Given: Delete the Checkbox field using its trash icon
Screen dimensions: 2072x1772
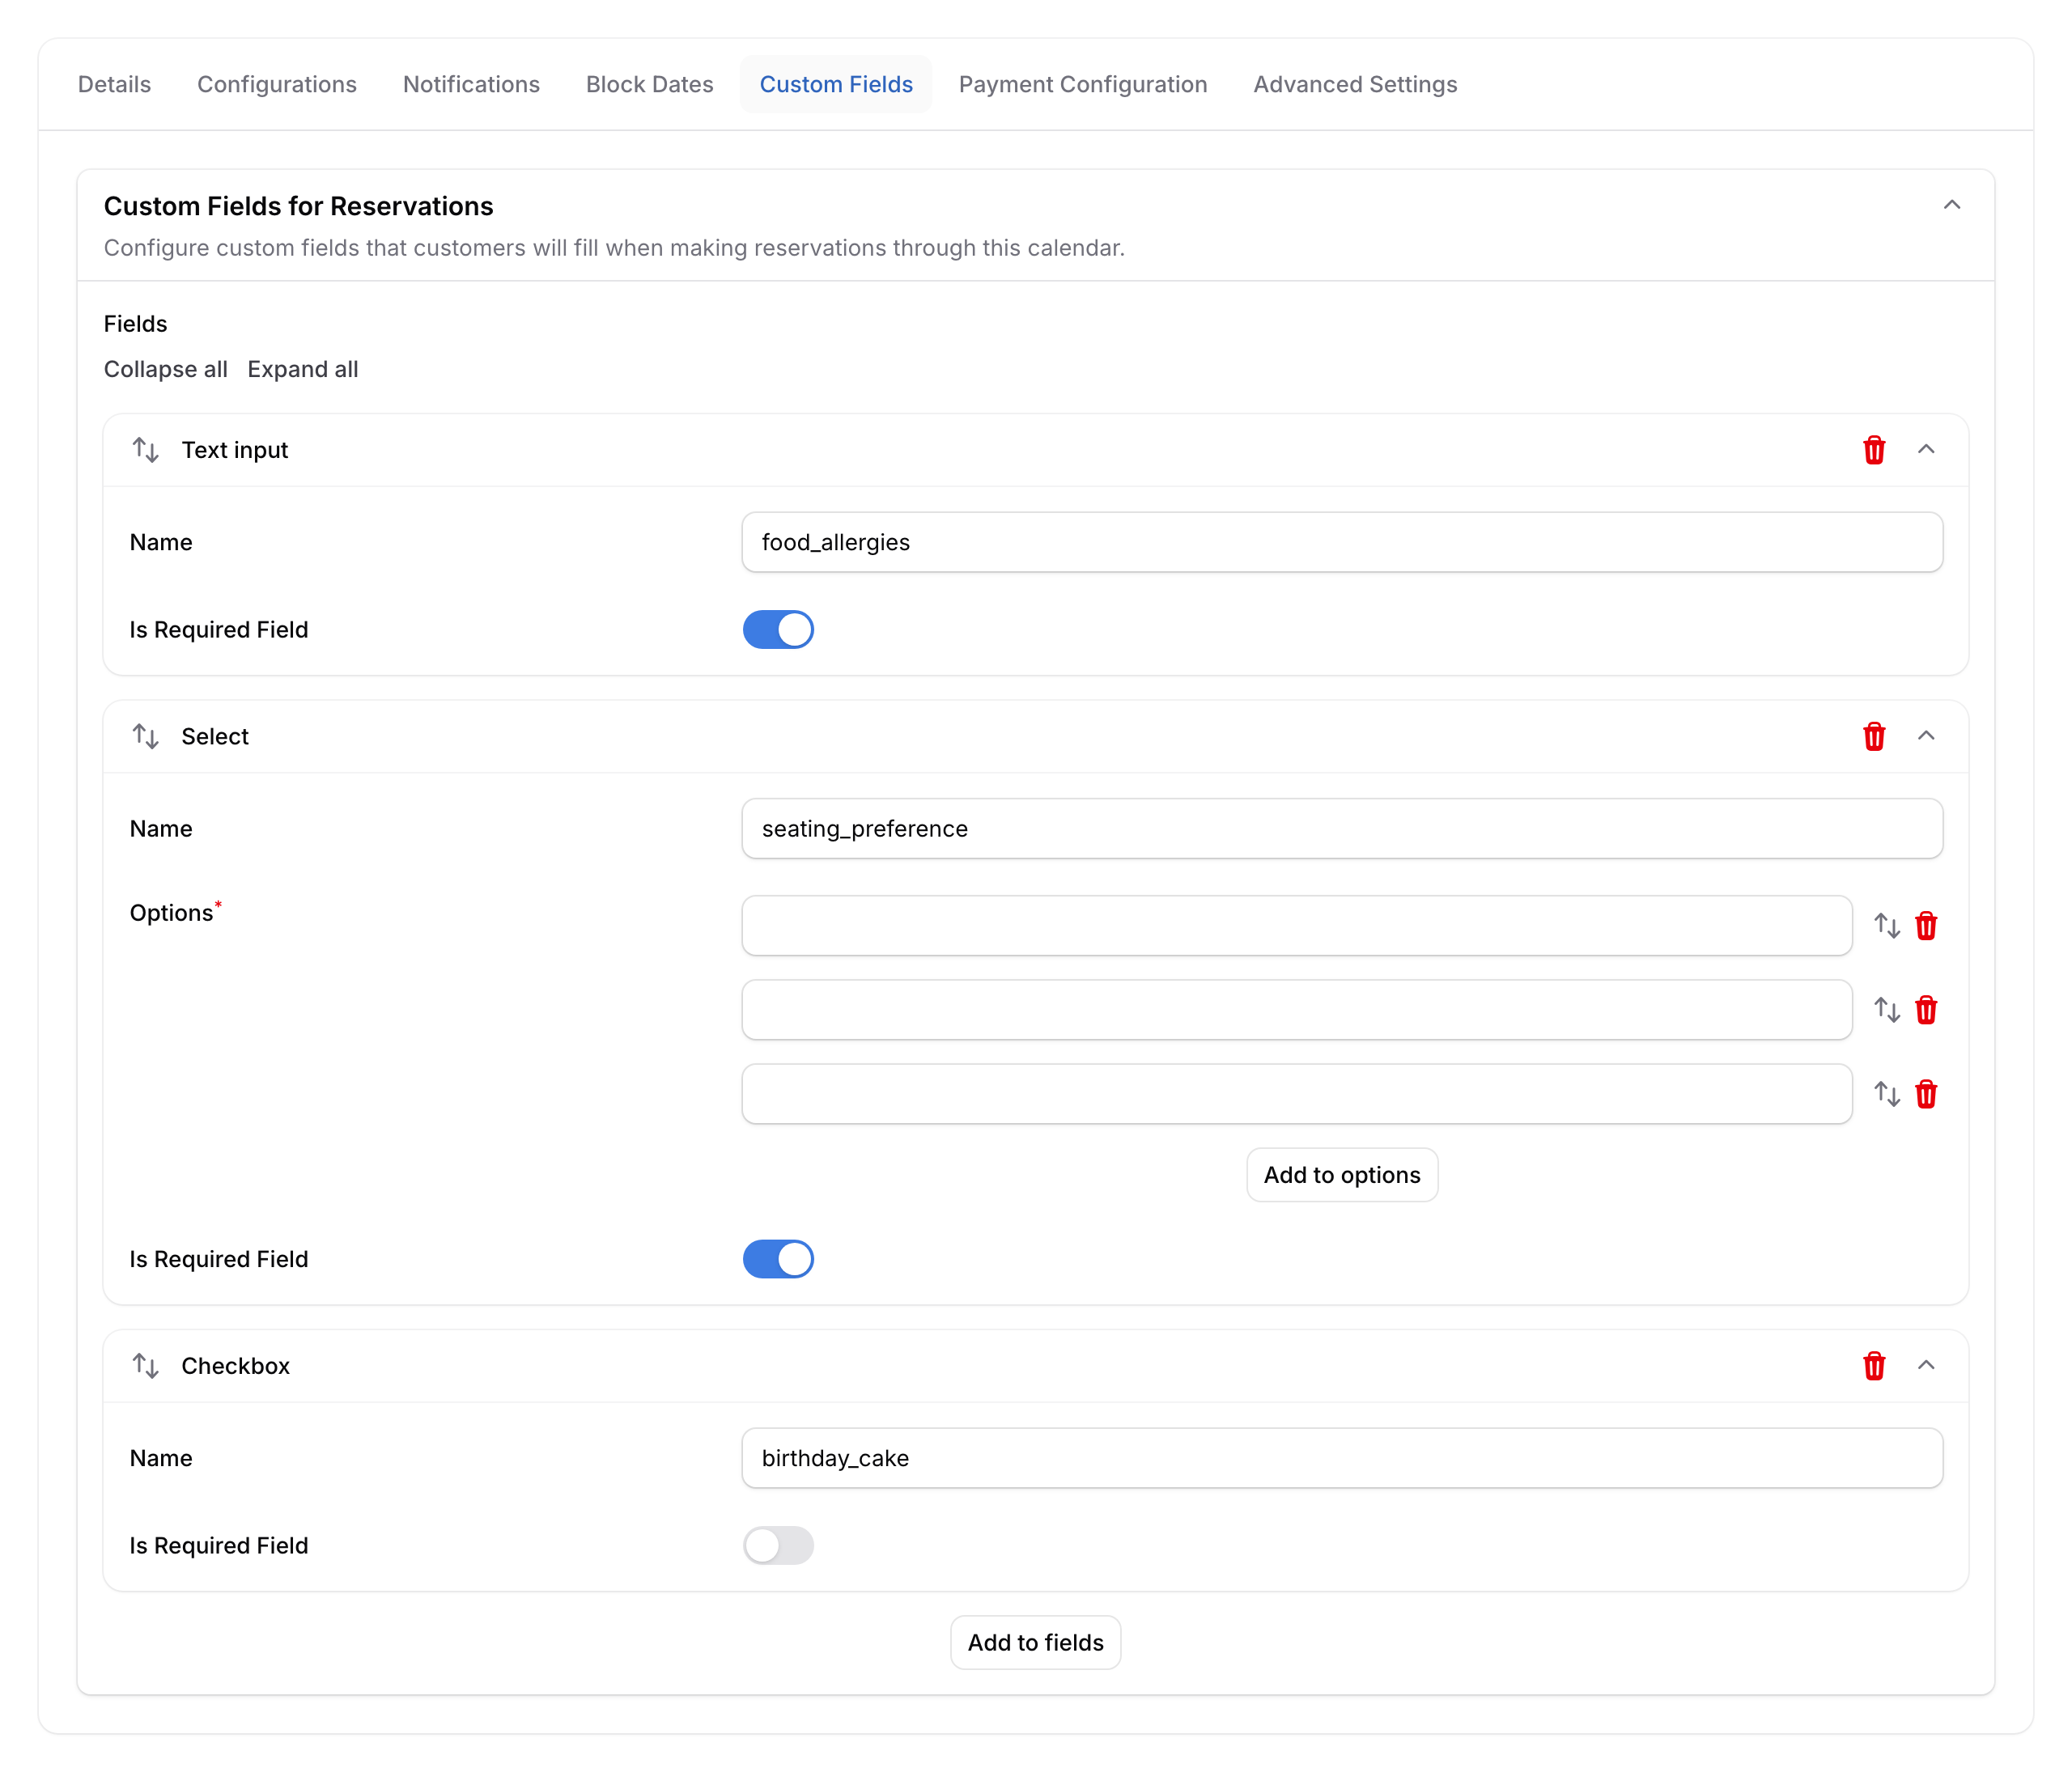Looking at the screenshot, I should [x=1874, y=1365].
